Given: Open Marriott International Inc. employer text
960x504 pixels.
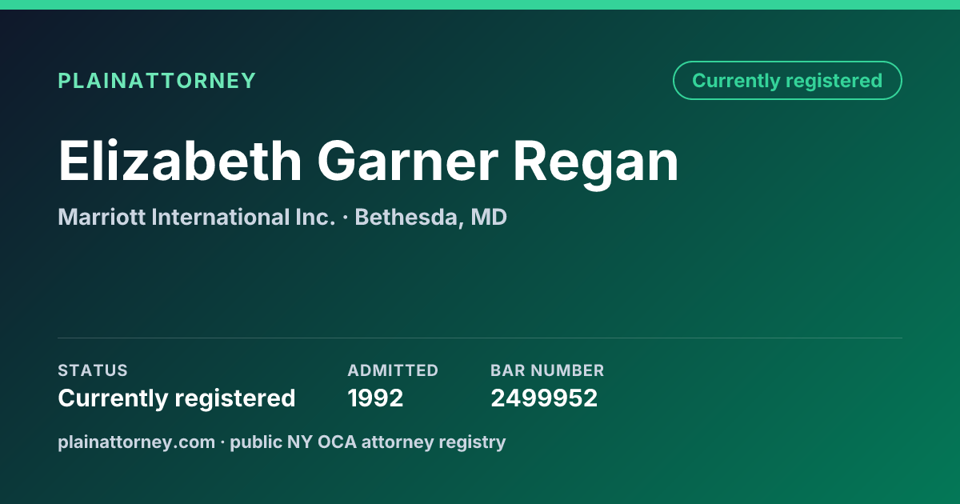Looking at the screenshot, I should (196, 217).
